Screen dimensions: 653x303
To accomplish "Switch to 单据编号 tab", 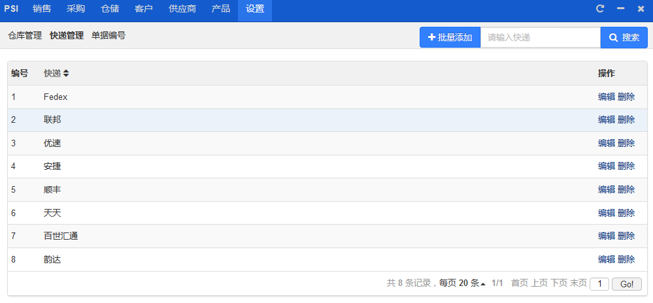I will click(x=109, y=36).
